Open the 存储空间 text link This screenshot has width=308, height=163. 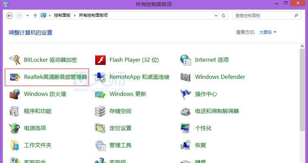(x=121, y=111)
